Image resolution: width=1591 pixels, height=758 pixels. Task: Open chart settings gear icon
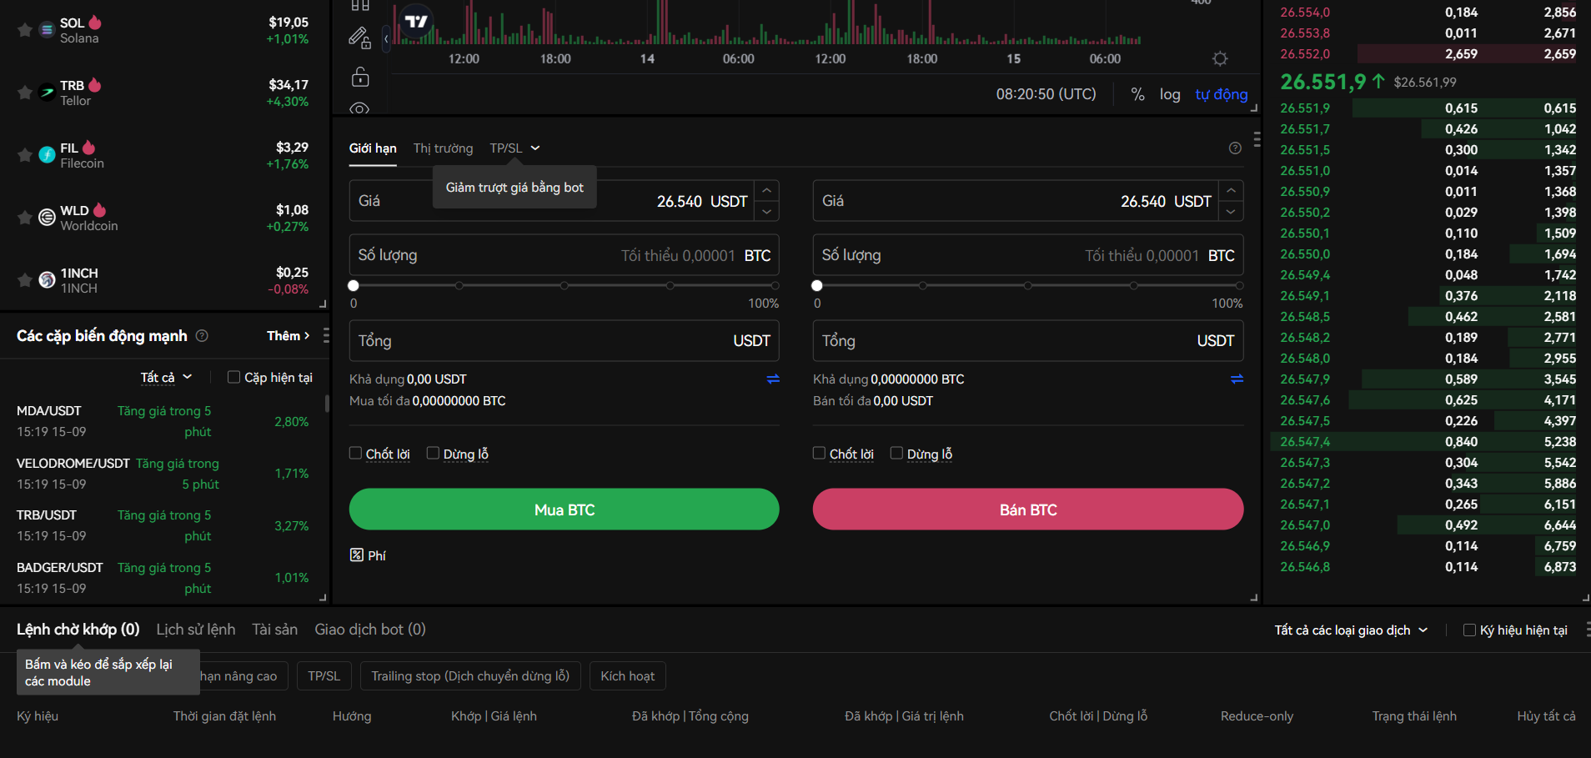[x=1220, y=58]
